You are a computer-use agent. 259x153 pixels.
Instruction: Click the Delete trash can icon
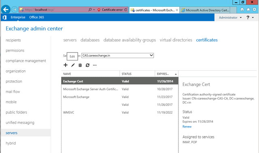point(80,65)
